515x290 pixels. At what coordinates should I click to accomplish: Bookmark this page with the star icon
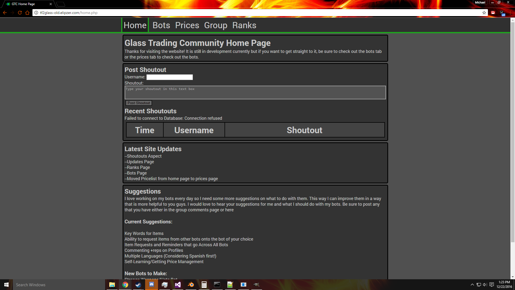coord(484,13)
